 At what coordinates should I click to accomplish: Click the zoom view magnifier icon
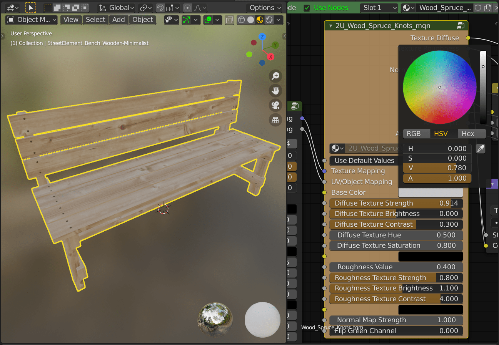point(275,76)
